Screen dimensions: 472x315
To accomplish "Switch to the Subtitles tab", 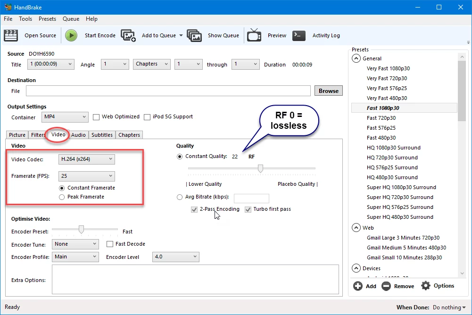I will (102, 135).
